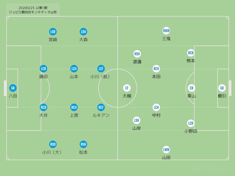The width and height of the screenshot is (235, 176).
Task: Click the match title text box
Action: [x=33, y=10]
